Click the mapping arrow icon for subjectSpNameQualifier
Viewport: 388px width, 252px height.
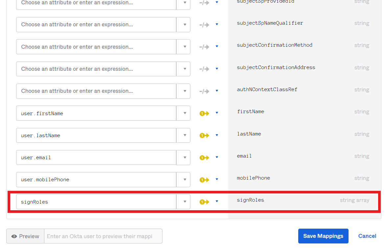click(x=204, y=25)
